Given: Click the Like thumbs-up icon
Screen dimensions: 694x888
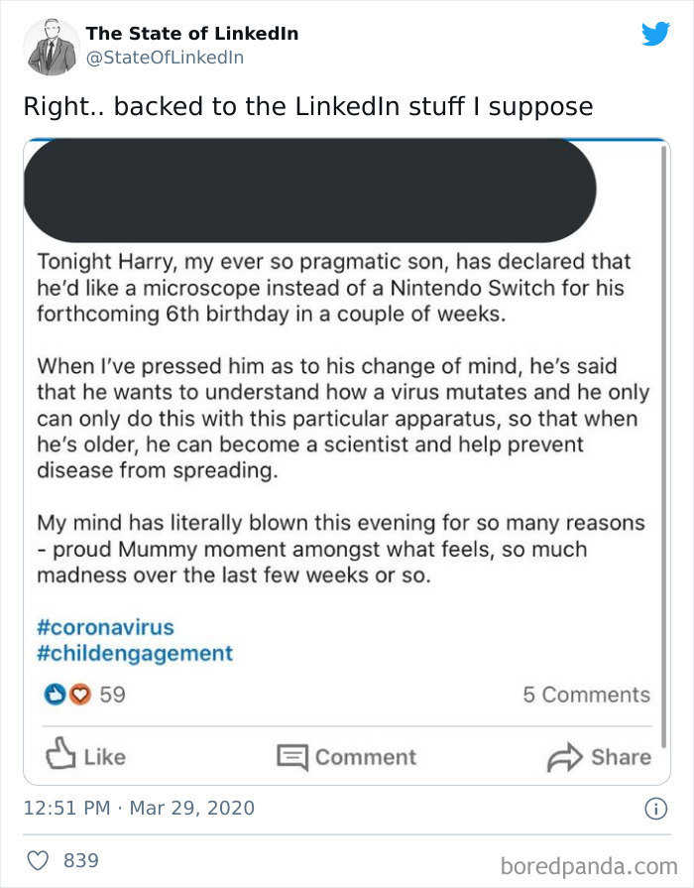Looking at the screenshot, I should [59, 757].
